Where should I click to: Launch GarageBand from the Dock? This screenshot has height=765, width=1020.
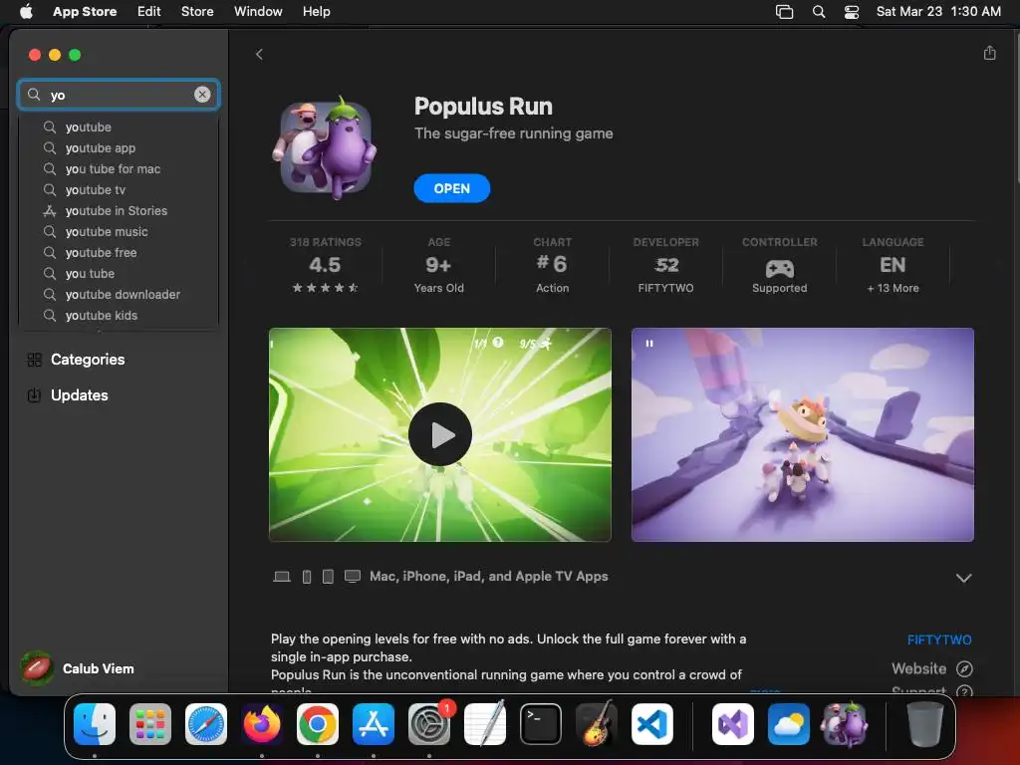click(597, 723)
